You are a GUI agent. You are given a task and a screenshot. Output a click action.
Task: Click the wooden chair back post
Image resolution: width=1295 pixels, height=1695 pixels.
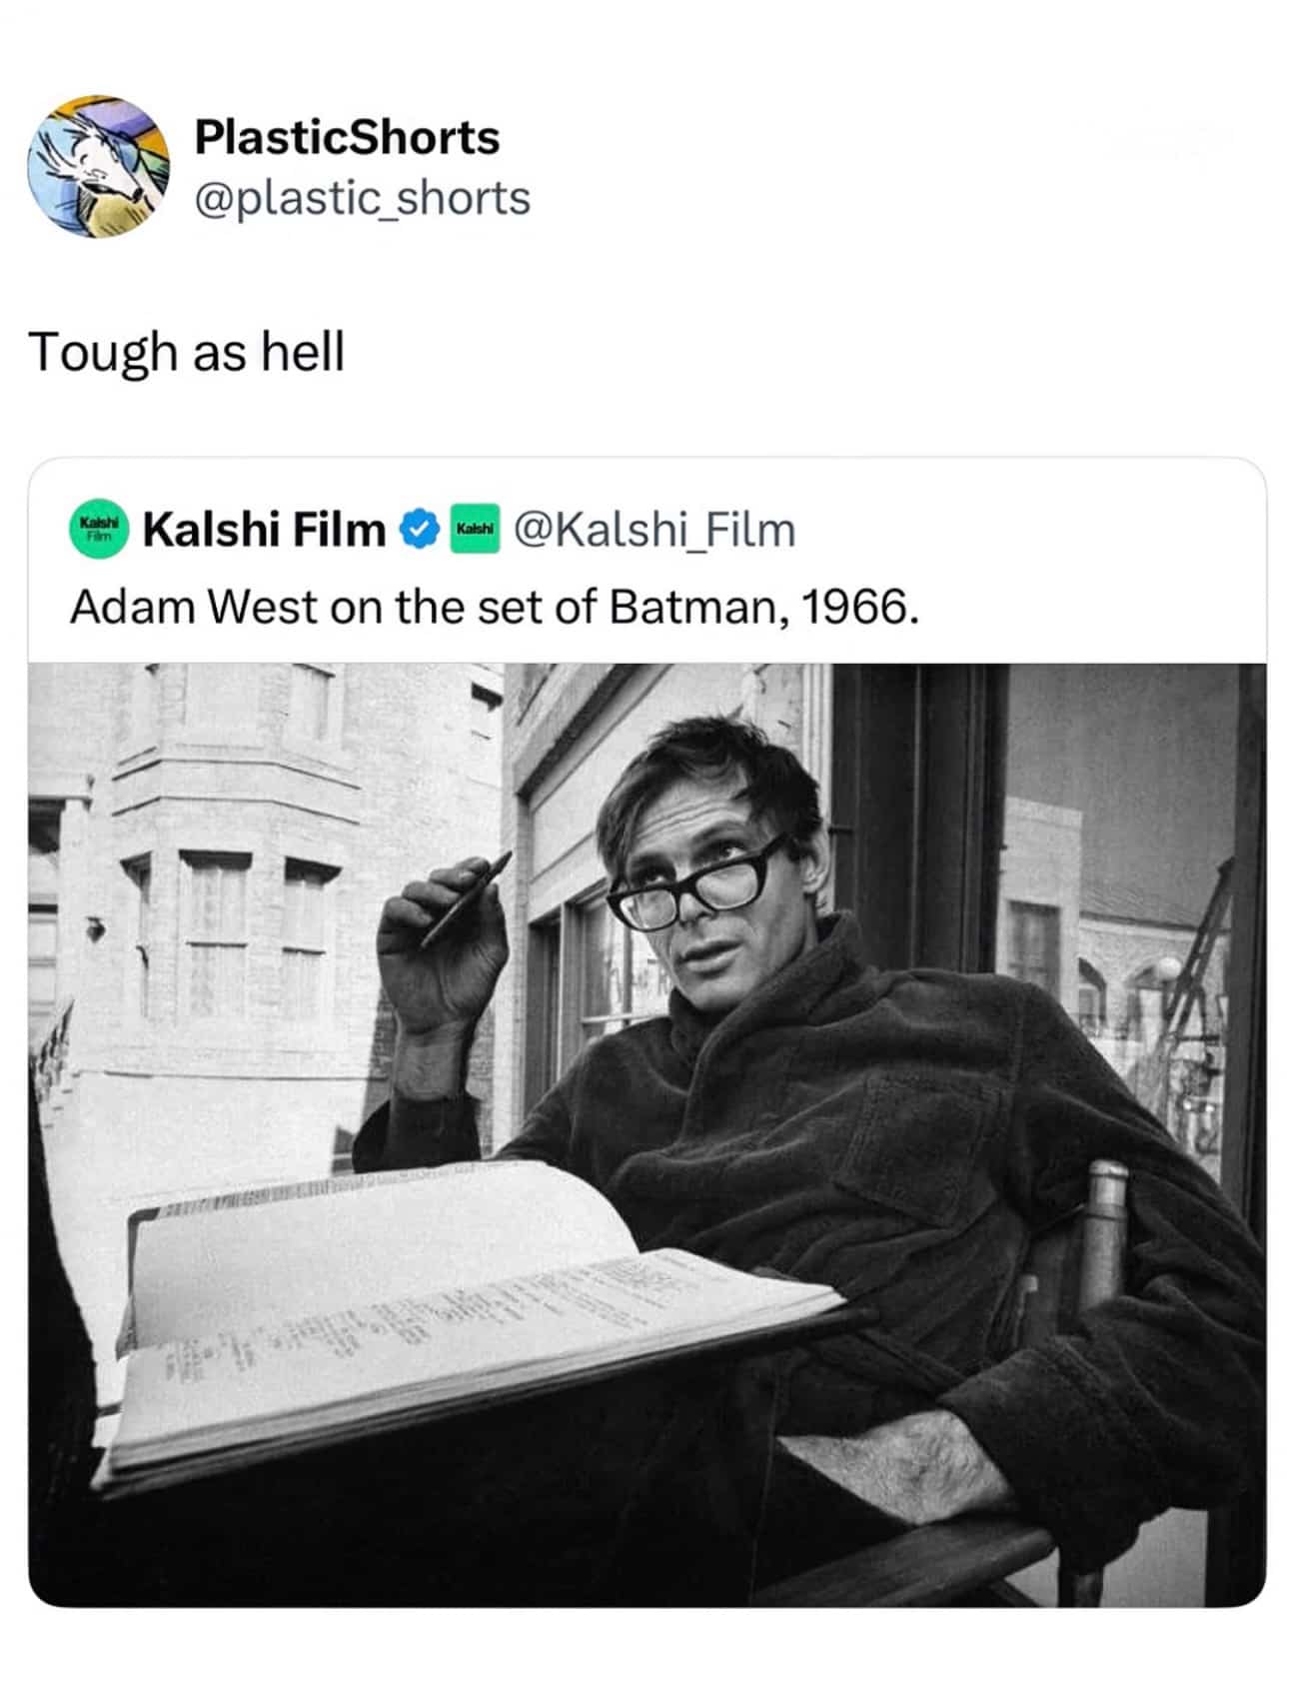click(1104, 1231)
